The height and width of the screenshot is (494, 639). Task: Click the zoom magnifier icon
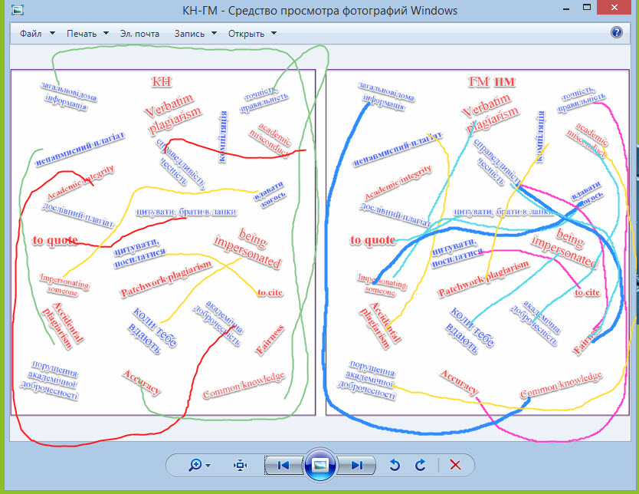(x=195, y=465)
